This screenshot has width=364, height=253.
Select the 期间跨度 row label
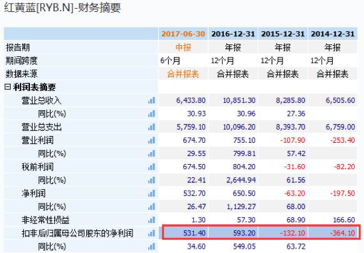[21, 61]
